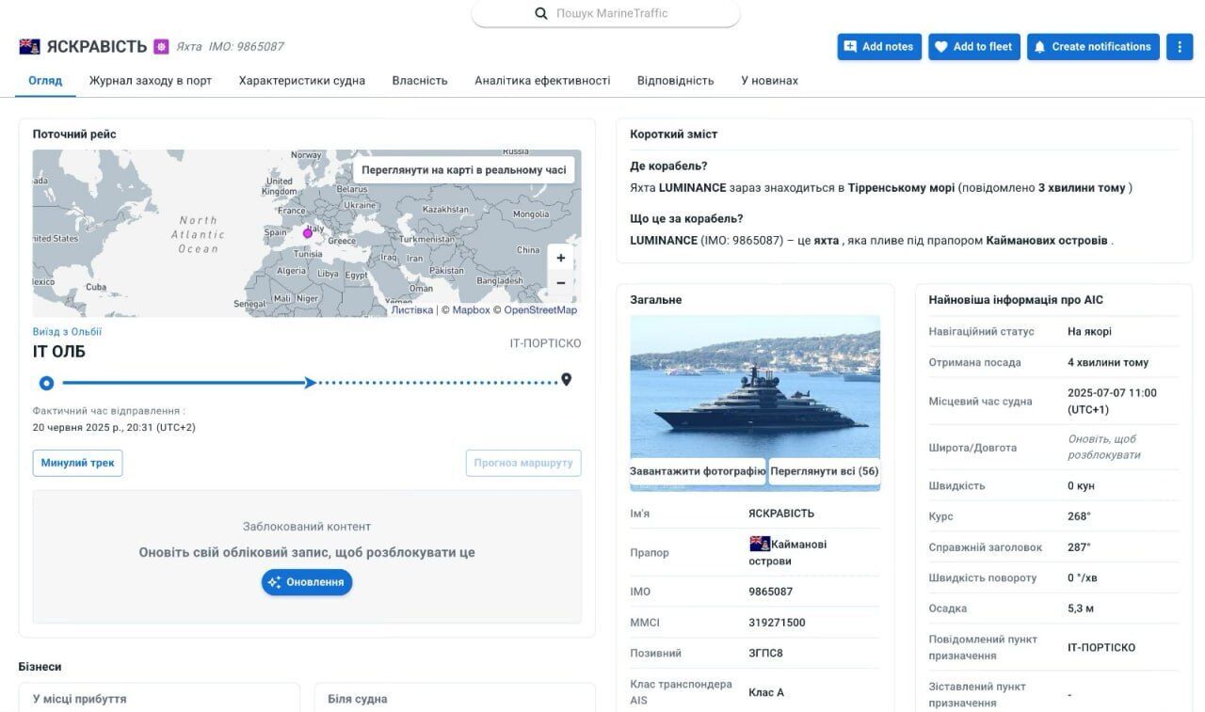Go to Аналітика ефективності tab
The width and height of the screenshot is (1205, 712).
click(542, 81)
